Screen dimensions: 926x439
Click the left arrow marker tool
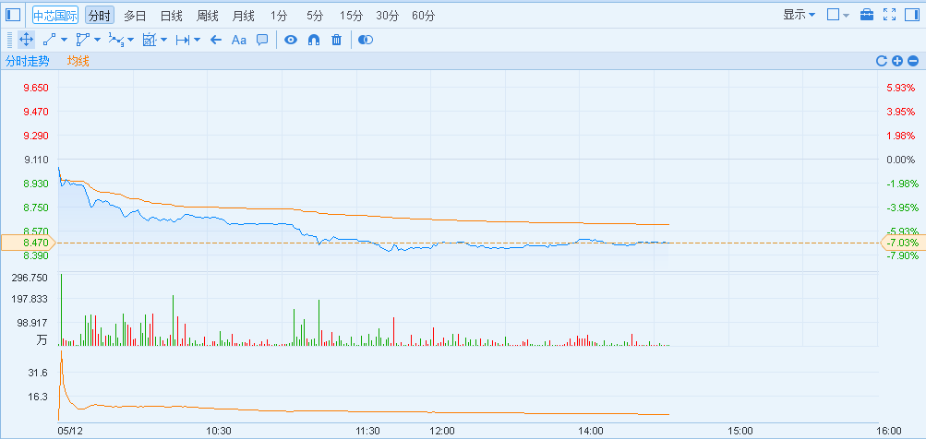tap(216, 41)
